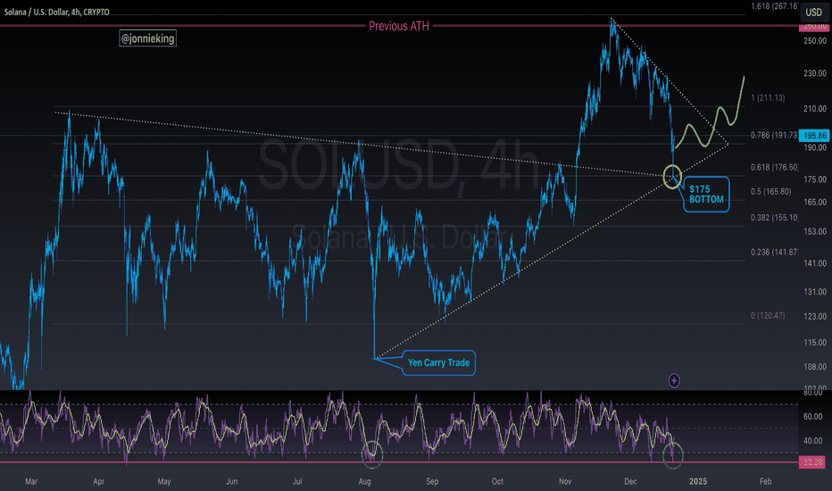
Task: Click the 141.00 price axis label
Action: [x=815, y=263]
